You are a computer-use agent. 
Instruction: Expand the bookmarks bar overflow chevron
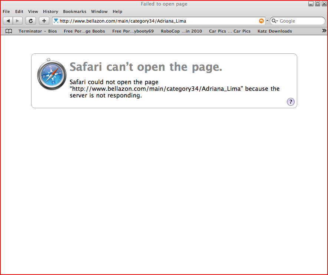click(x=324, y=31)
